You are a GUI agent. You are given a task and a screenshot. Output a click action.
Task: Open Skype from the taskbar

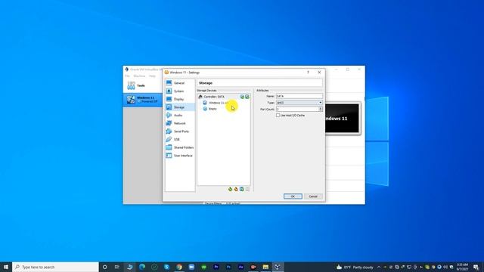(x=166, y=267)
